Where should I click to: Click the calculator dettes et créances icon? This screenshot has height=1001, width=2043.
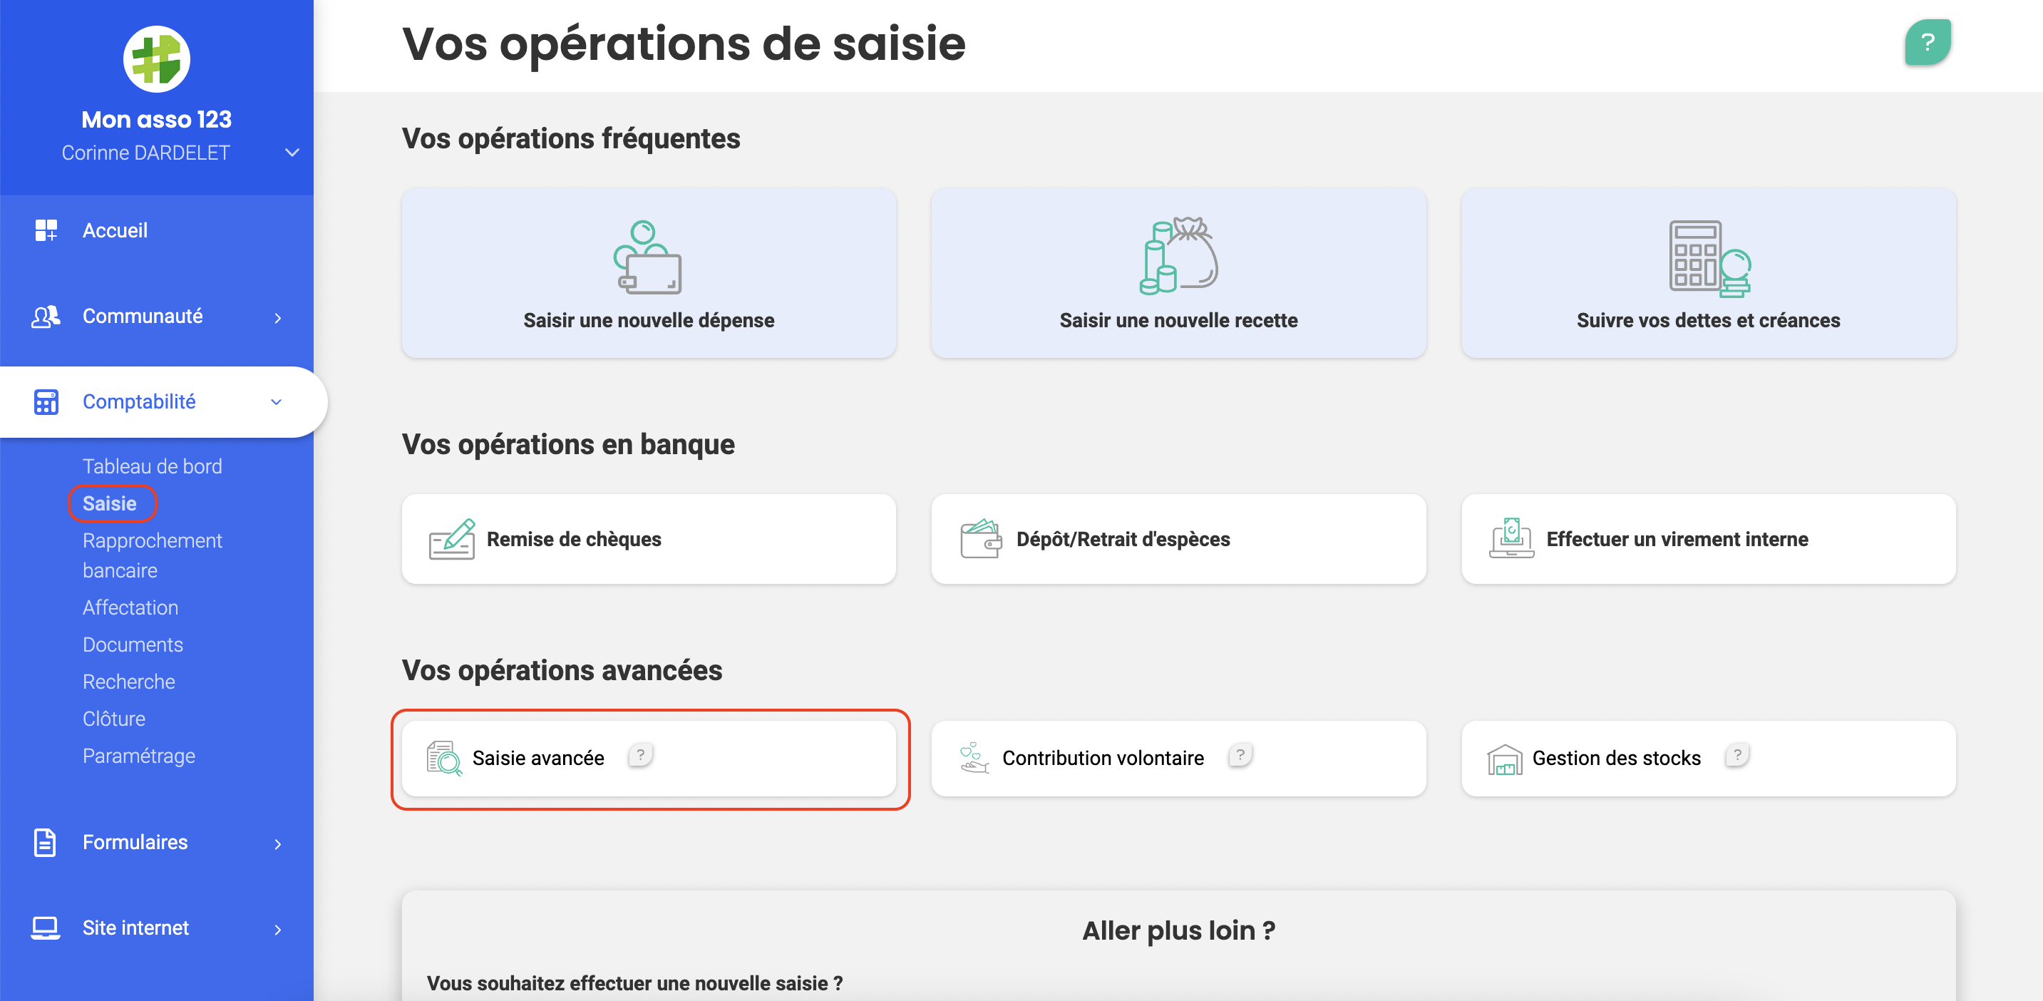(1709, 259)
